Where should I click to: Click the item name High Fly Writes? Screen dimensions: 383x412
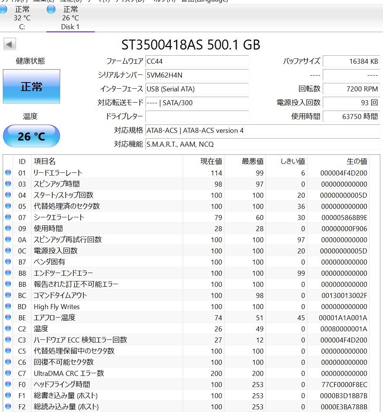(57, 307)
